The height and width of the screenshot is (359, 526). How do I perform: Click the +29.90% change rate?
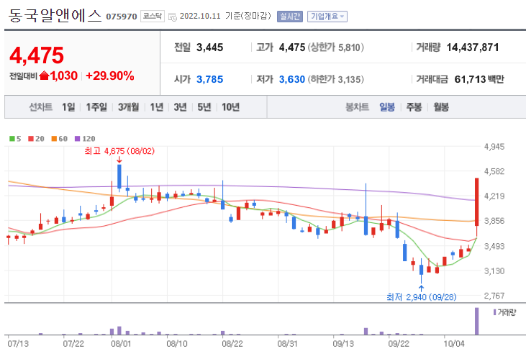[110, 76]
